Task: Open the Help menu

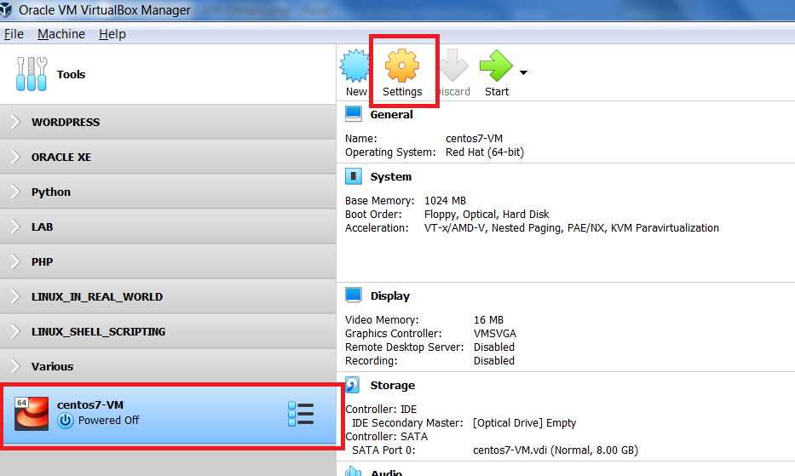Action: click(x=112, y=34)
